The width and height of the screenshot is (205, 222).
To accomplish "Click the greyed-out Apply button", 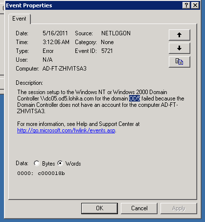I will (x=179, y=208).
